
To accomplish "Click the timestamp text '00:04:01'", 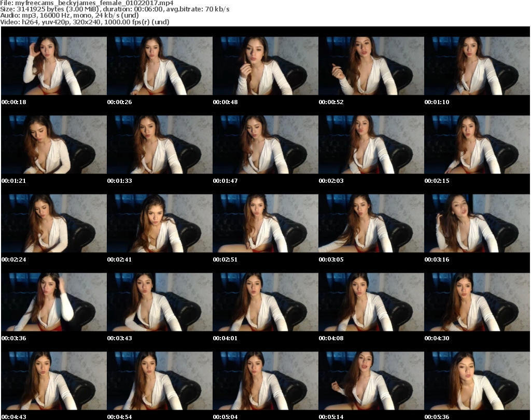I will [225, 338].
